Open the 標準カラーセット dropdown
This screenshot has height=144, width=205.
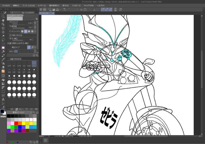[x=20, y=112]
